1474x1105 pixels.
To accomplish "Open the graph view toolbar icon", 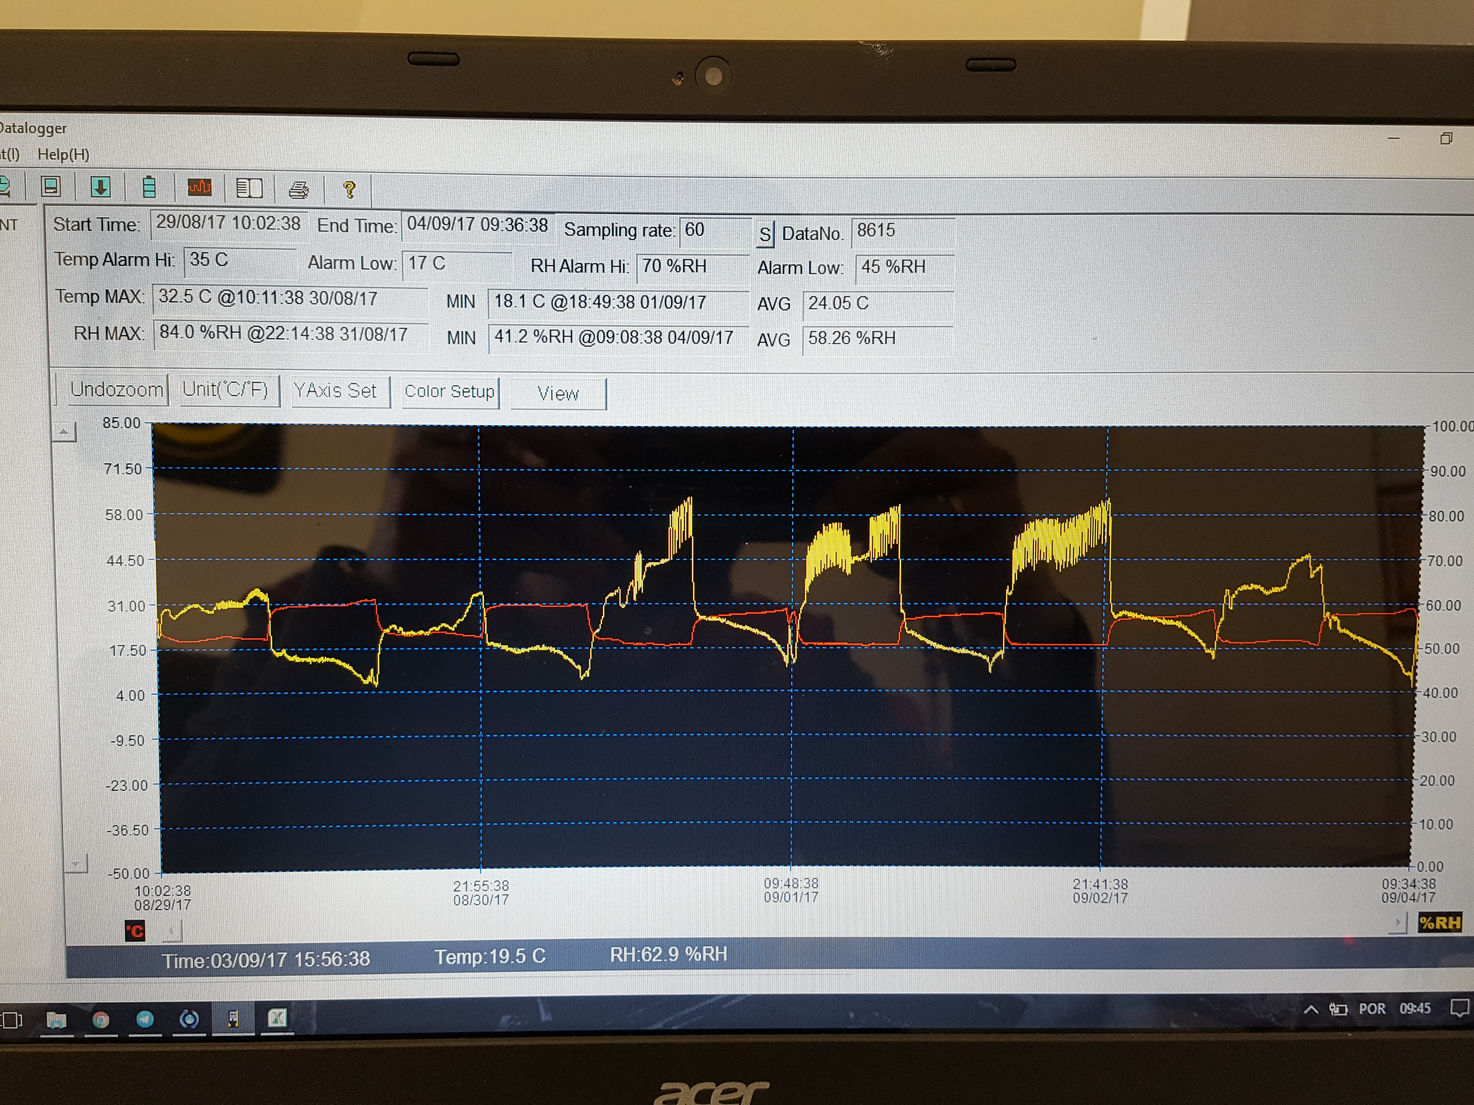I will pyautogui.click(x=199, y=188).
